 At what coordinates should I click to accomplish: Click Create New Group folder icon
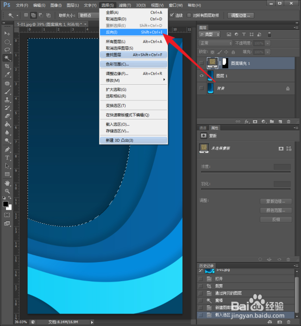(x=272, y=122)
